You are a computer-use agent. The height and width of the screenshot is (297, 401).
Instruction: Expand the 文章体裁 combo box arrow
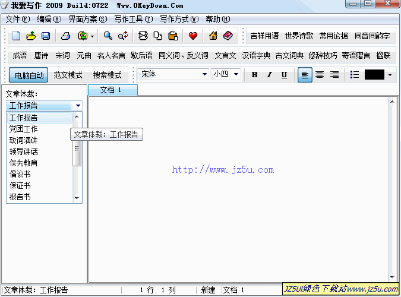click(x=78, y=106)
